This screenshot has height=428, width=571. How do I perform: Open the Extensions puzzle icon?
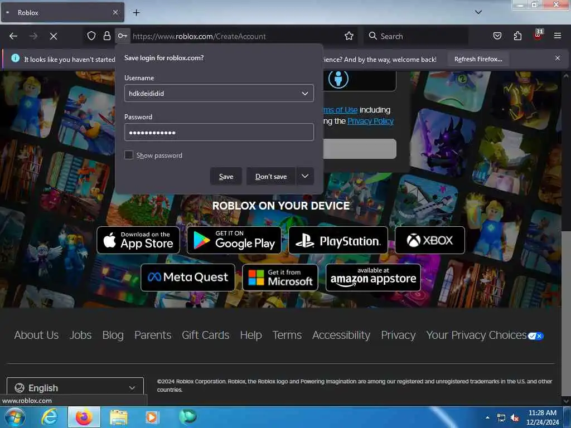click(517, 36)
